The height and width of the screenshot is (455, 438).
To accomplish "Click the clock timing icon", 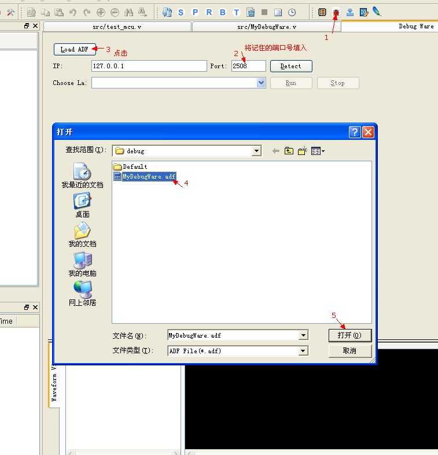I will coord(292,13).
